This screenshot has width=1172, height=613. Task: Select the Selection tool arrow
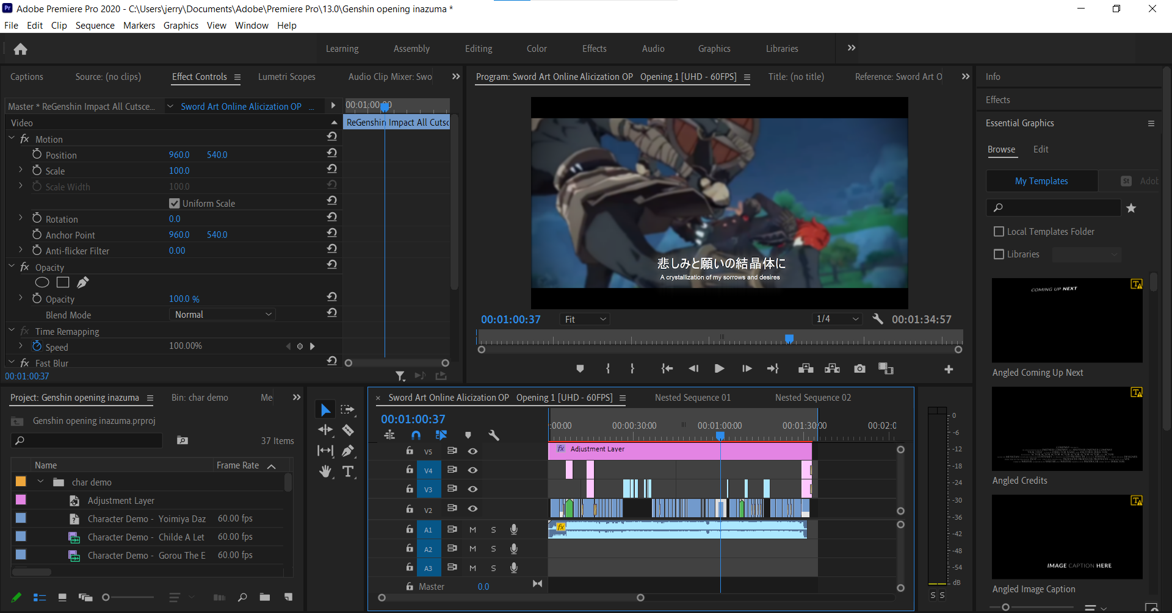(x=325, y=410)
